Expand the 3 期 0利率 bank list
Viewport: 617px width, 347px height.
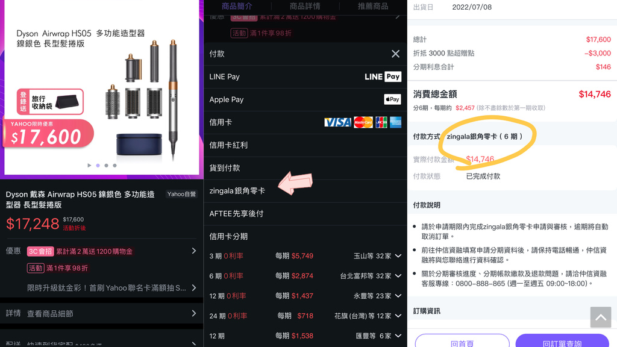398,256
